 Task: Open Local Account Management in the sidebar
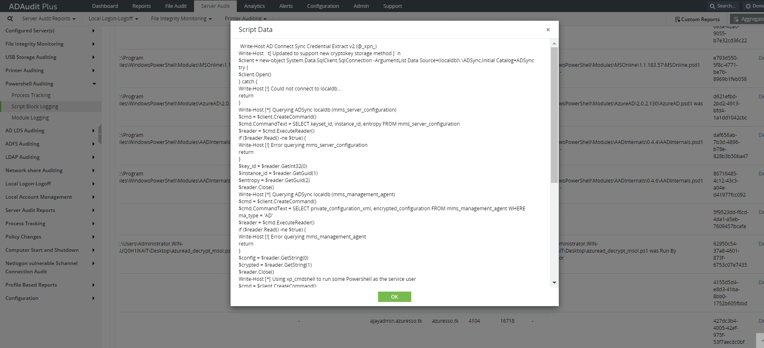(x=39, y=197)
